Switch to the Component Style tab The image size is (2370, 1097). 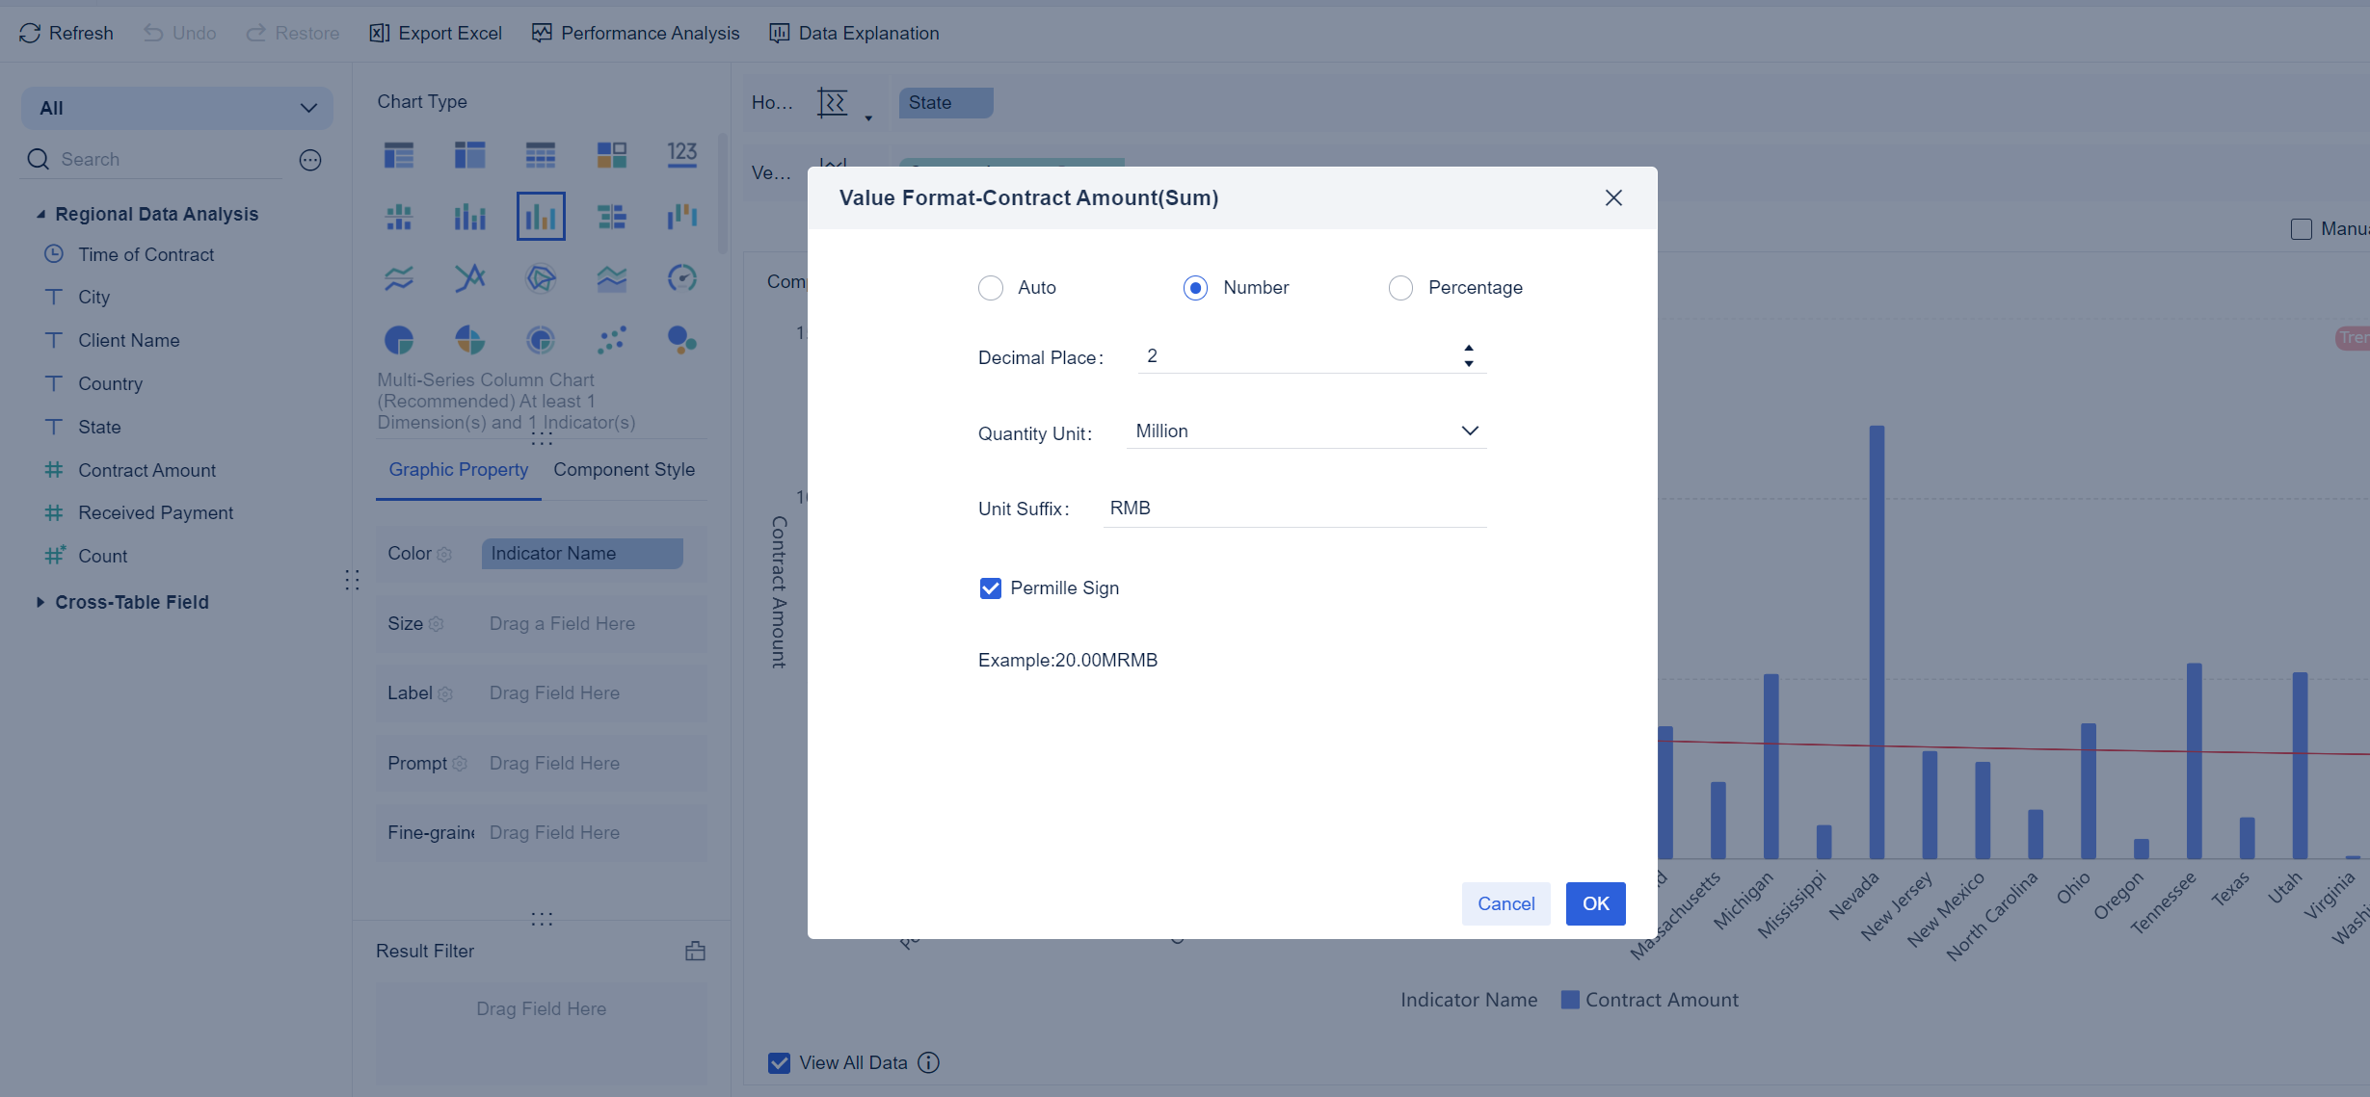[x=624, y=470]
